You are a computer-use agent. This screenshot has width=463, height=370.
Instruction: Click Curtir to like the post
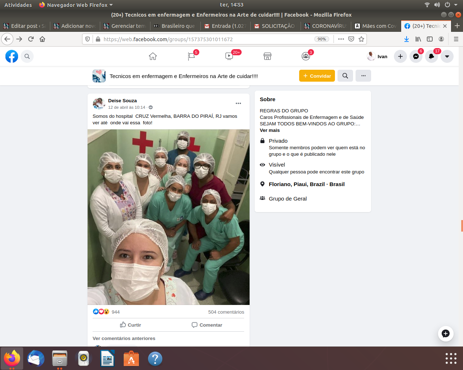point(131,325)
